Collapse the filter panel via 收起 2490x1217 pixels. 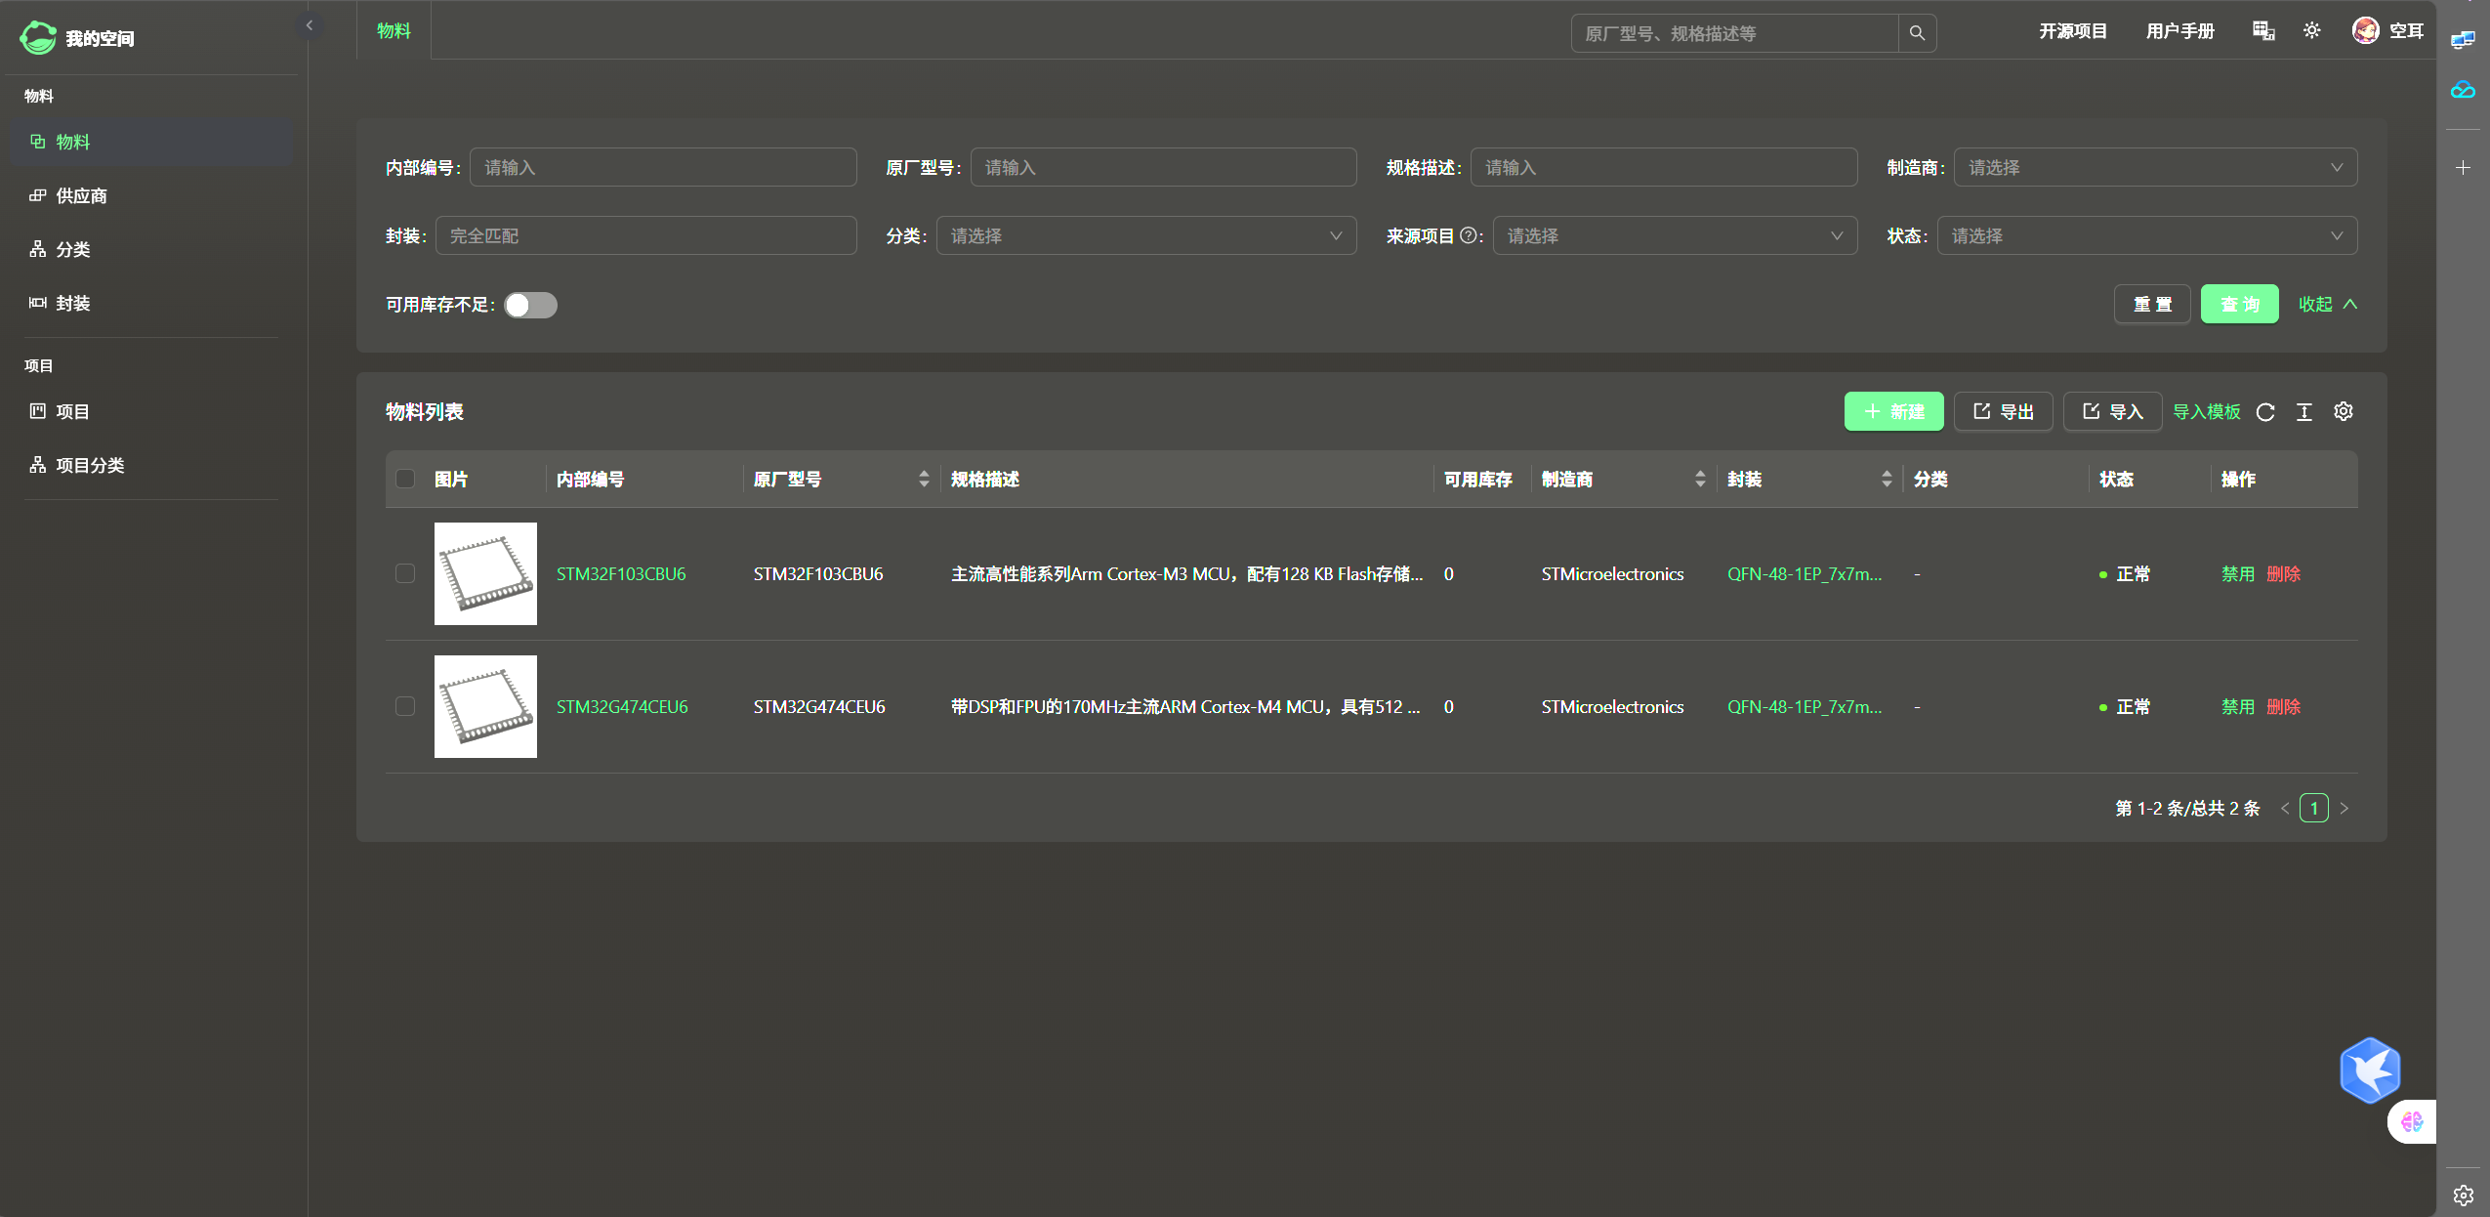pos(2328,304)
